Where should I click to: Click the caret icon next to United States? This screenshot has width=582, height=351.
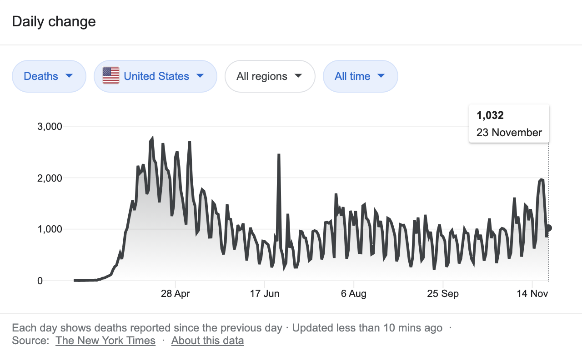200,76
